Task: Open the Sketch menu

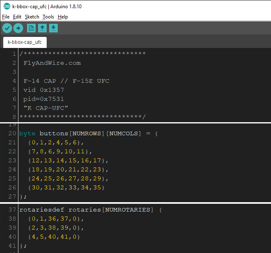Action: pos(32,17)
